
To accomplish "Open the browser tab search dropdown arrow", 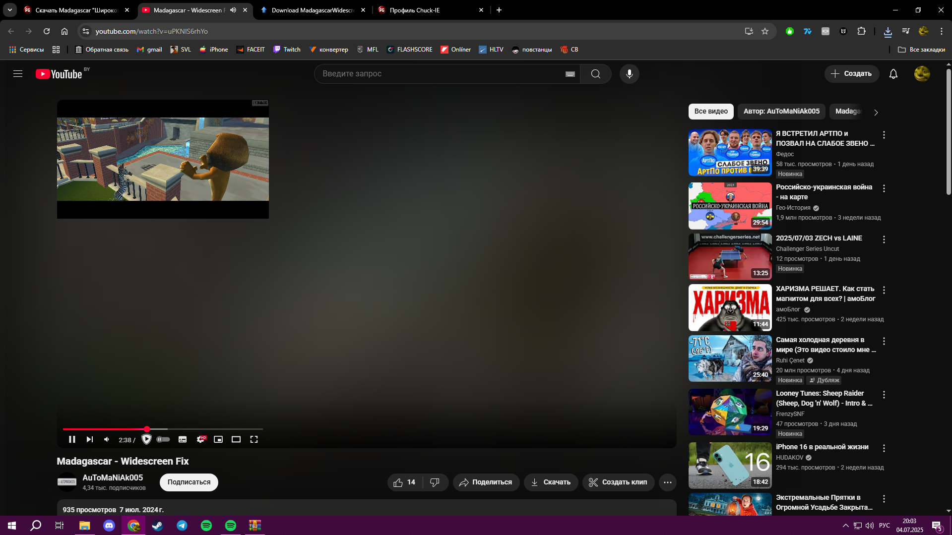I will click(x=9, y=10).
